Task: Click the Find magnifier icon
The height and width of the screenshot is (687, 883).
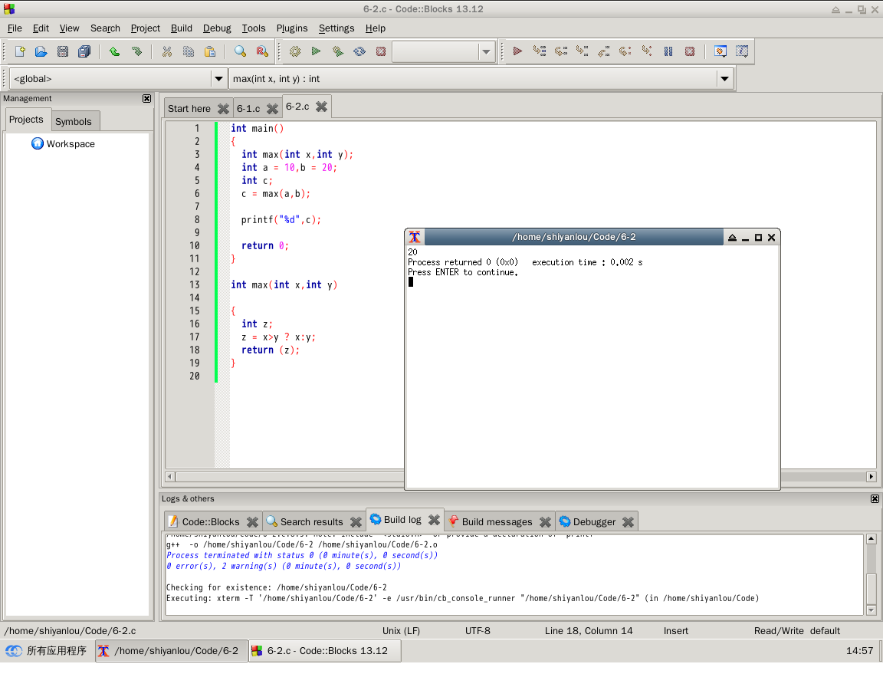Action: (x=240, y=51)
